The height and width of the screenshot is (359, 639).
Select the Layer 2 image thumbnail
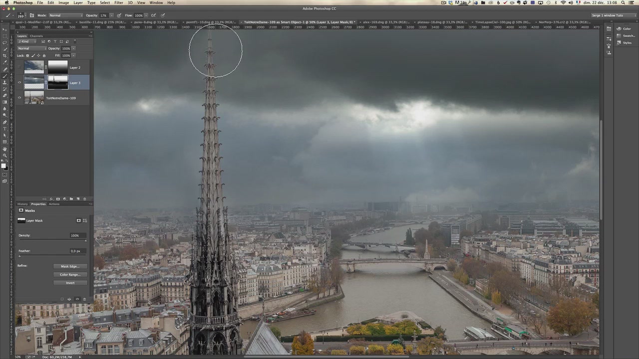(x=34, y=67)
